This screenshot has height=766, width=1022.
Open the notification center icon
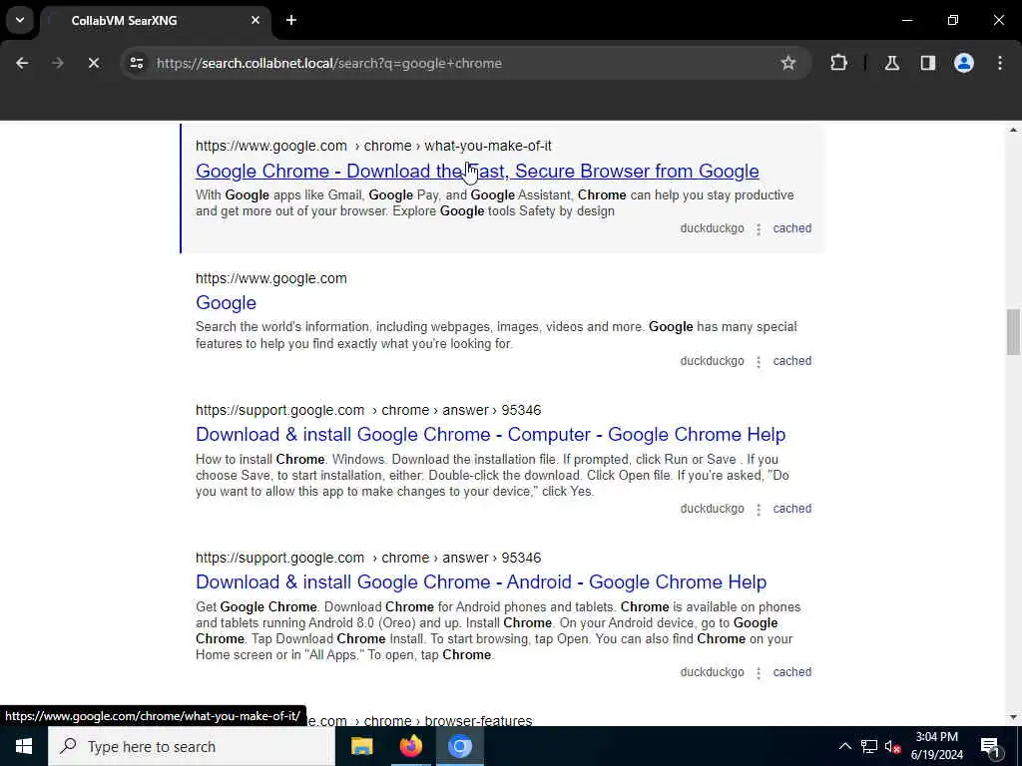coord(989,746)
